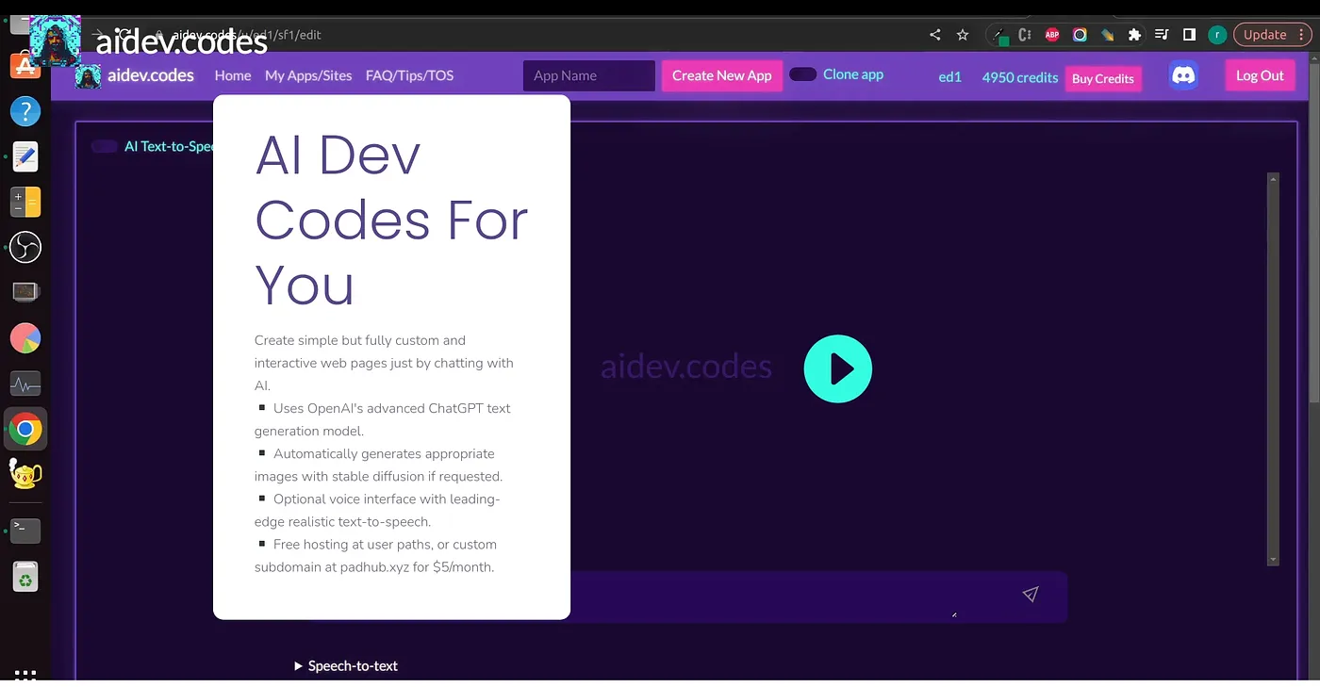
Task: Open the Chrome Extensions puzzle menu
Action: point(1134,35)
